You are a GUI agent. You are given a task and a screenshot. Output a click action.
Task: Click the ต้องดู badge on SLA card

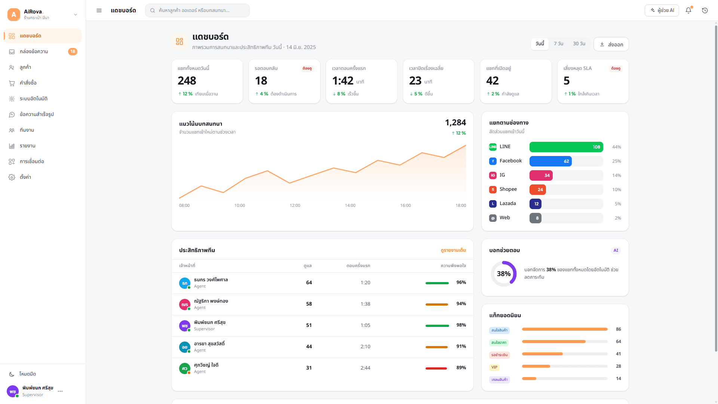pos(616,68)
